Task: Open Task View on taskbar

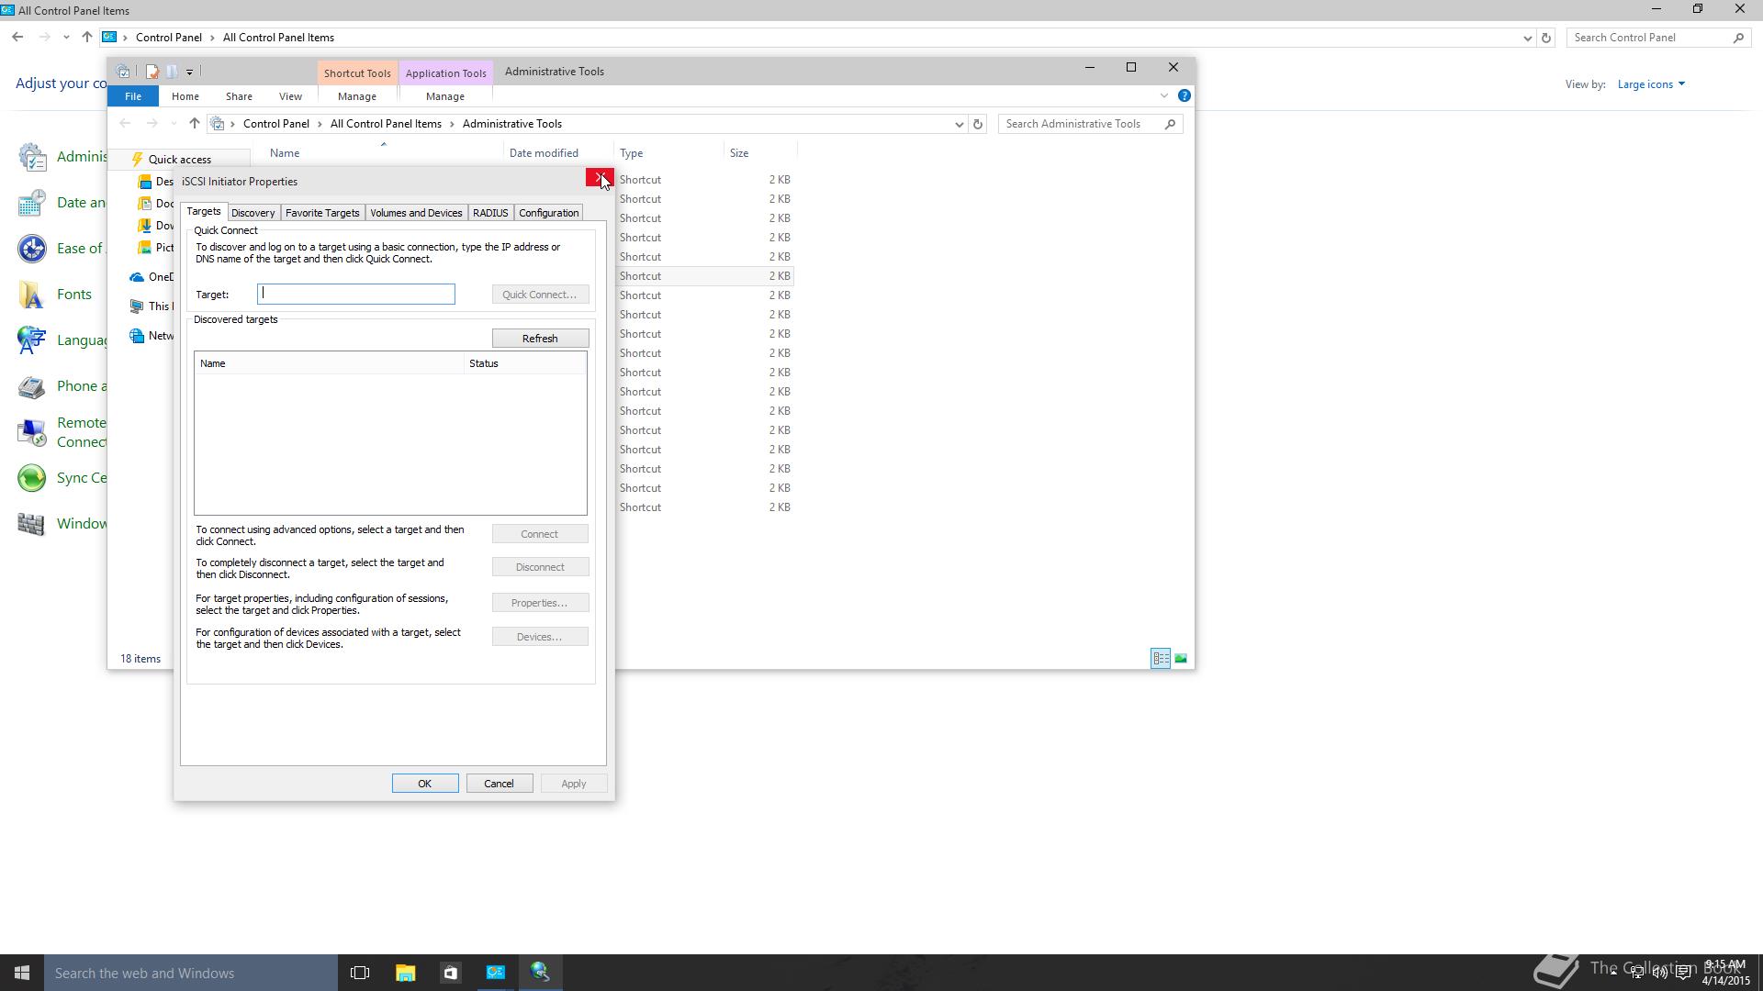Action: pos(360,973)
